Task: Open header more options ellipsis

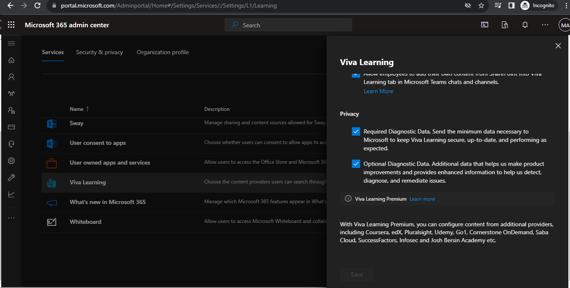Action: coord(545,25)
